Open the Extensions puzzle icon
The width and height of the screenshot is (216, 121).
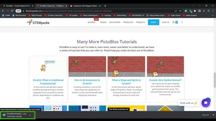coord(195,11)
